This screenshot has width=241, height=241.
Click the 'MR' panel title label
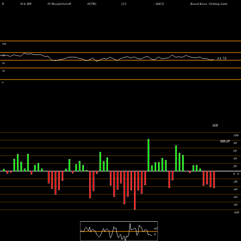(x=215, y=125)
